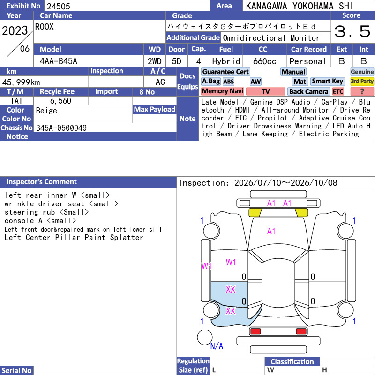Click exhibit number 24505
The height and width of the screenshot is (375, 375).
pyautogui.click(x=58, y=6)
